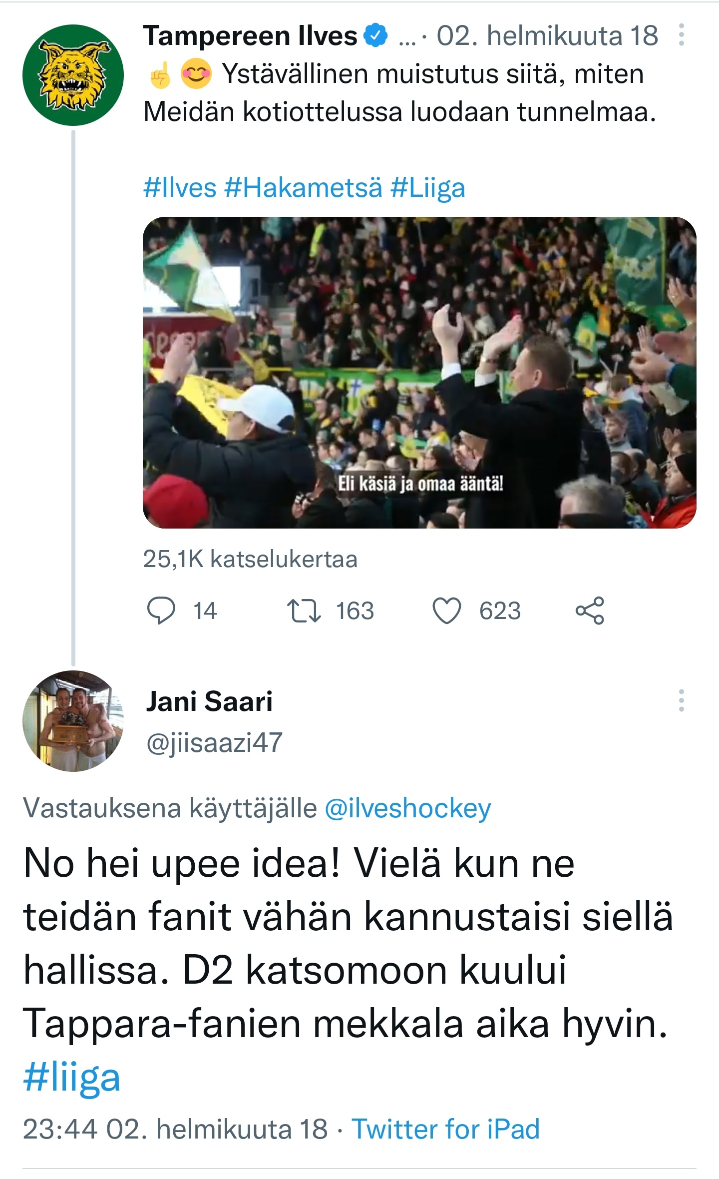Image resolution: width=719 pixels, height=1179 pixels.
Task: Open the #Hakametsä hashtag
Action: tap(303, 188)
